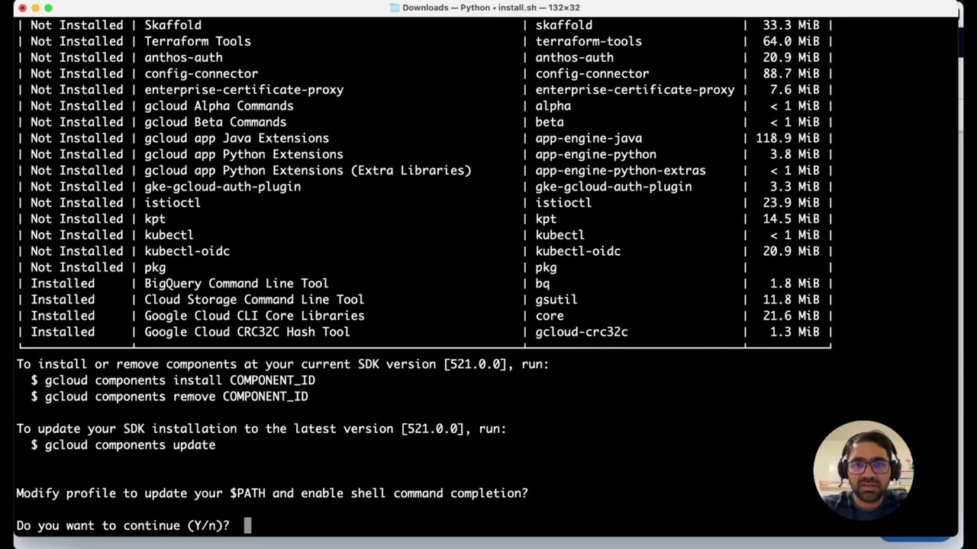Click 'kpt' component ID
Image resolution: width=977 pixels, height=549 pixels.
pos(546,219)
